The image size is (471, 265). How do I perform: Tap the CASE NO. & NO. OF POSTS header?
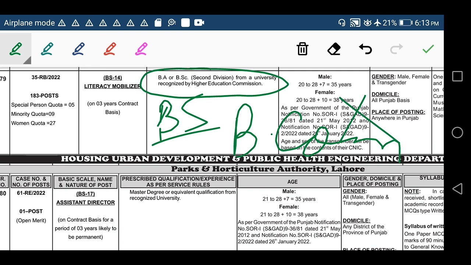point(31,182)
